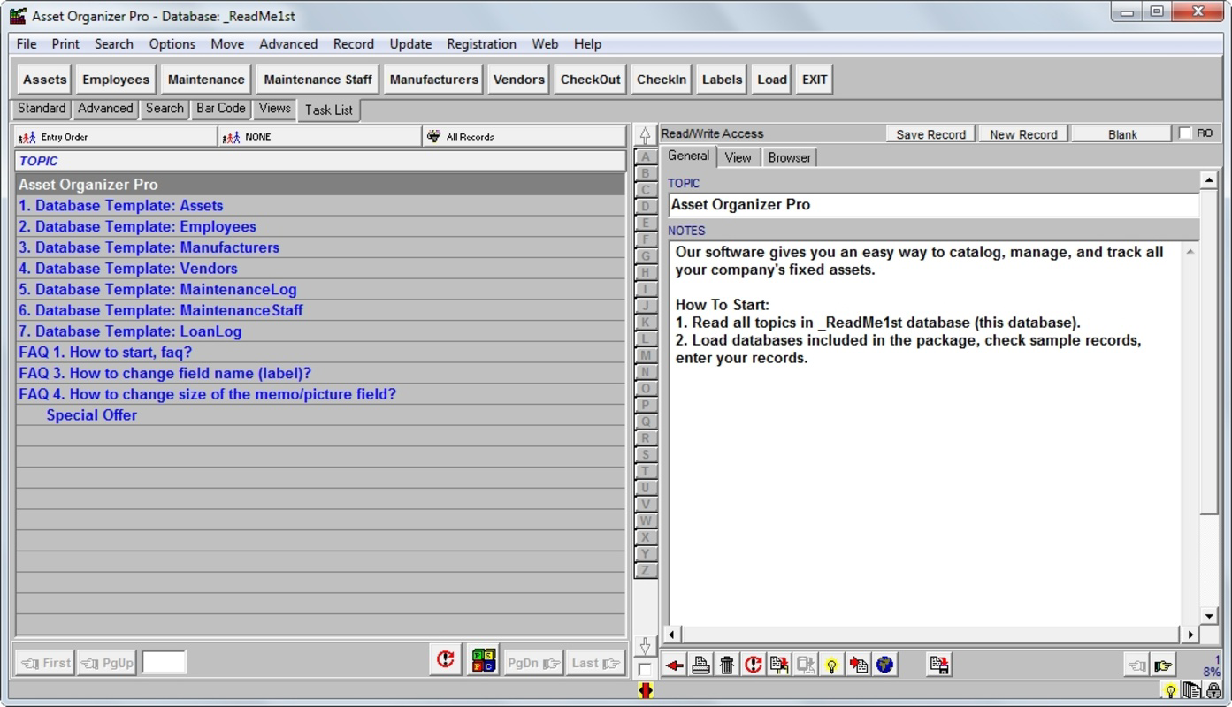The height and width of the screenshot is (707, 1232).
Task: Select '5. Database Template: MaintenanceLog' row
Action: (x=320, y=290)
